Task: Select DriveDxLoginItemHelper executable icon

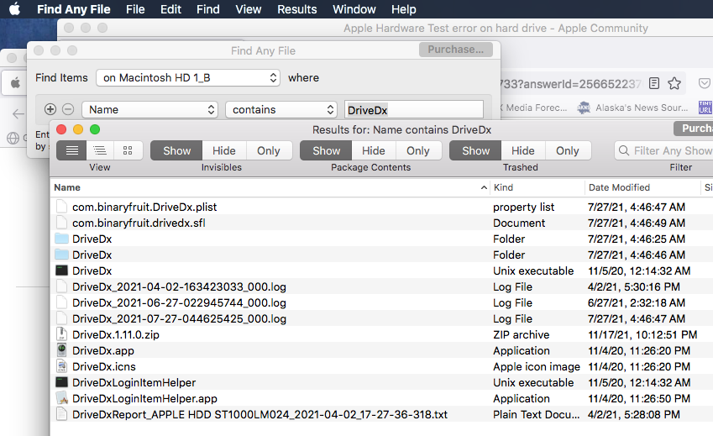Action: click(x=61, y=382)
